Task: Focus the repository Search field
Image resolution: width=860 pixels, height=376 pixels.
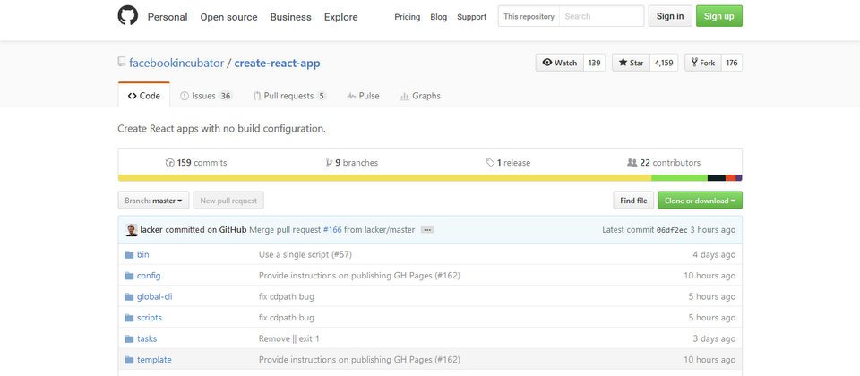Action: 601,16
